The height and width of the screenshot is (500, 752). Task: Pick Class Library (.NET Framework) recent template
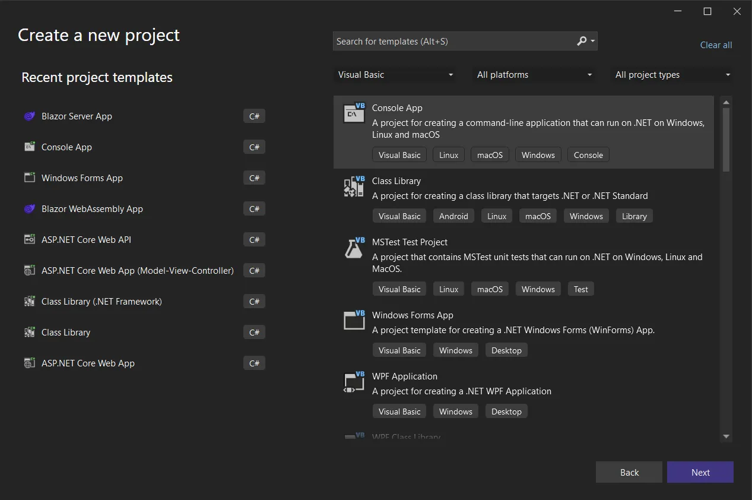tap(101, 302)
